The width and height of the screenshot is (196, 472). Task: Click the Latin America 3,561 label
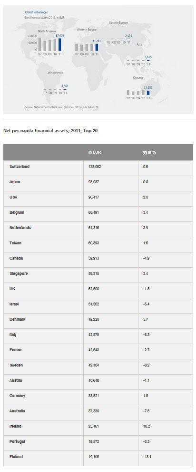(x=65, y=86)
